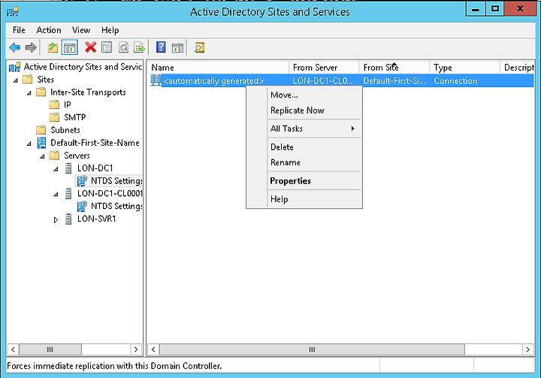This screenshot has width=541, height=378.
Task: Click the NTDS Settings icon under LON-DC1-CL0001
Action: [x=82, y=206]
